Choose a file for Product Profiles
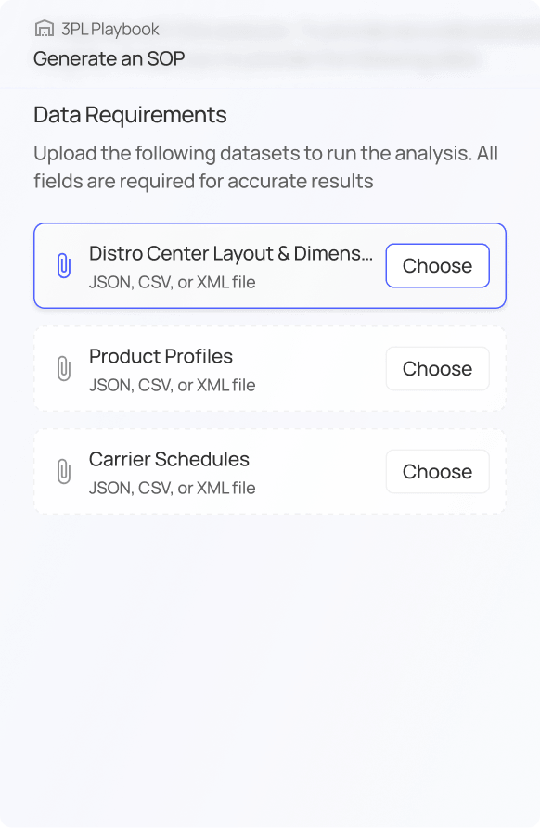Image resolution: width=540 pixels, height=828 pixels. pyautogui.click(x=437, y=368)
